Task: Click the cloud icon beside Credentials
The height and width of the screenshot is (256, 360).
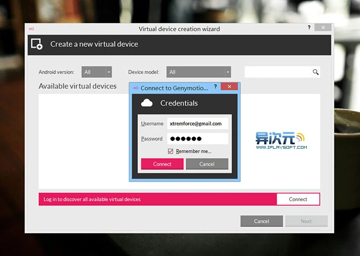Action: point(147,103)
